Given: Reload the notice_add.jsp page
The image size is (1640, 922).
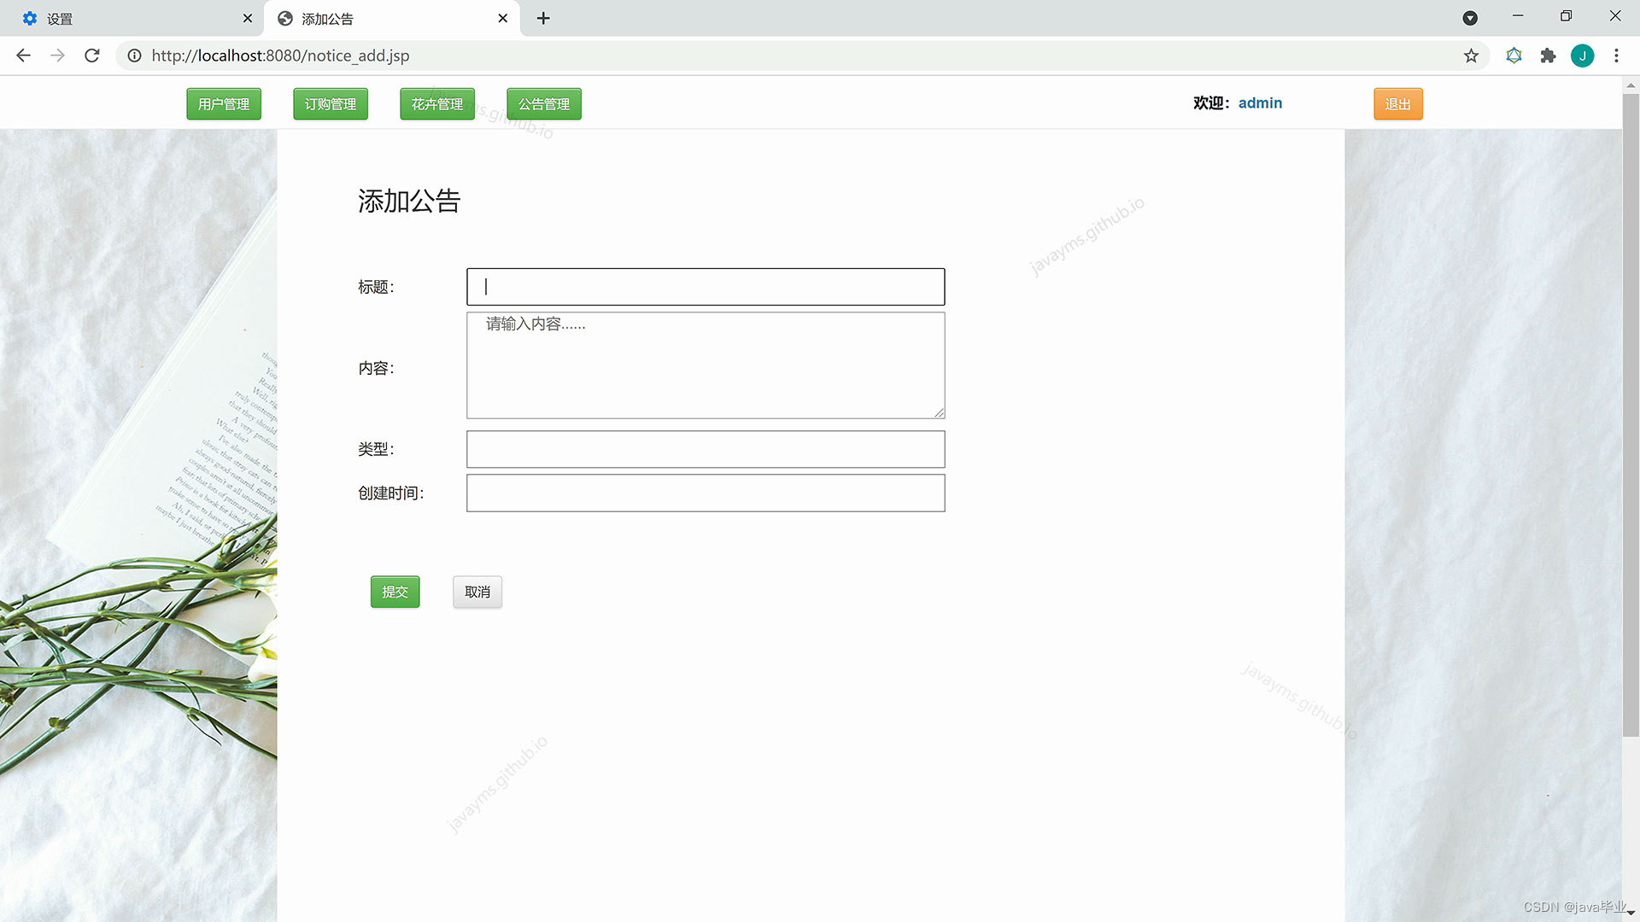Looking at the screenshot, I should 92,55.
